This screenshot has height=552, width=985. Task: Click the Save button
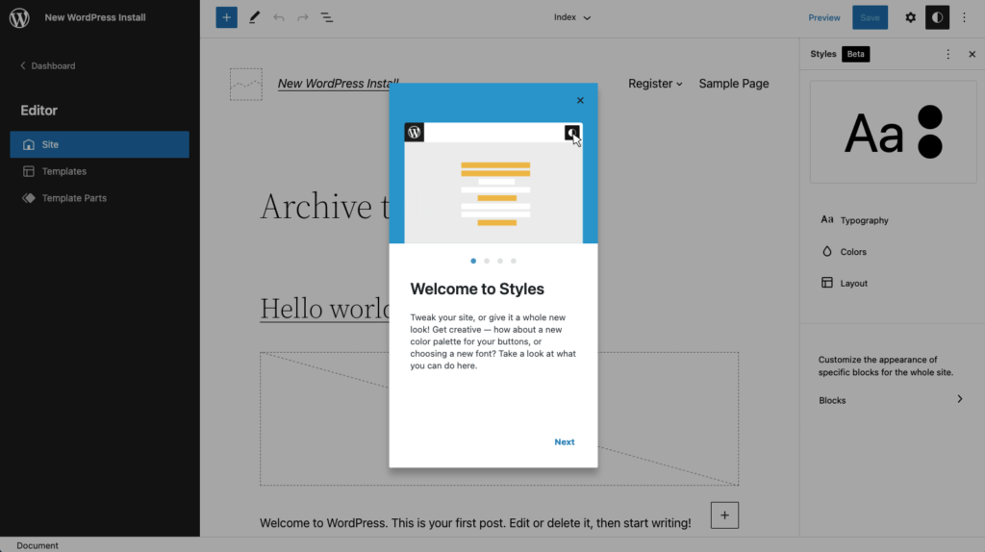click(x=870, y=17)
